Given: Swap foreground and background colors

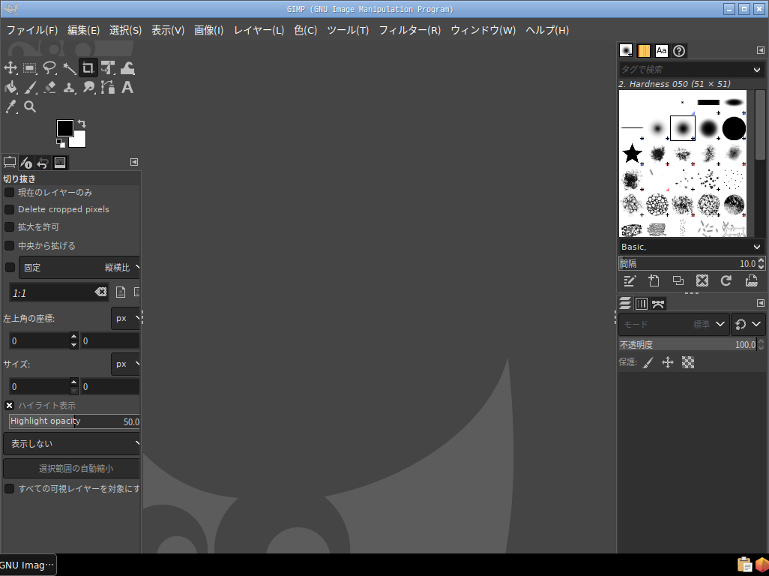Looking at the screenshot, I should tap(82, 124).
